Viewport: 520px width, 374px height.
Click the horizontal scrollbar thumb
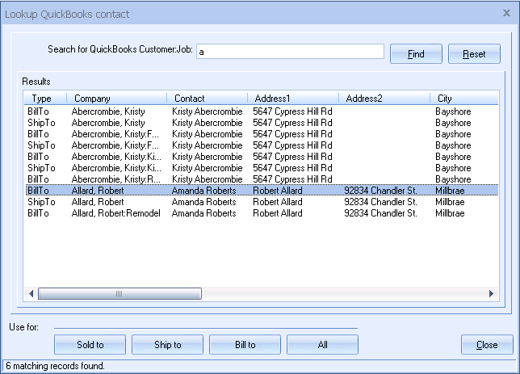point(119,294)
